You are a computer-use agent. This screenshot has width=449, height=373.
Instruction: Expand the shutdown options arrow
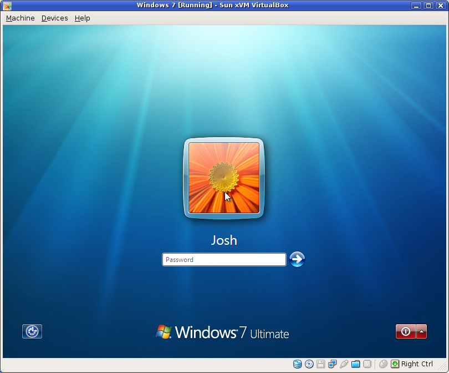(421, 331)
